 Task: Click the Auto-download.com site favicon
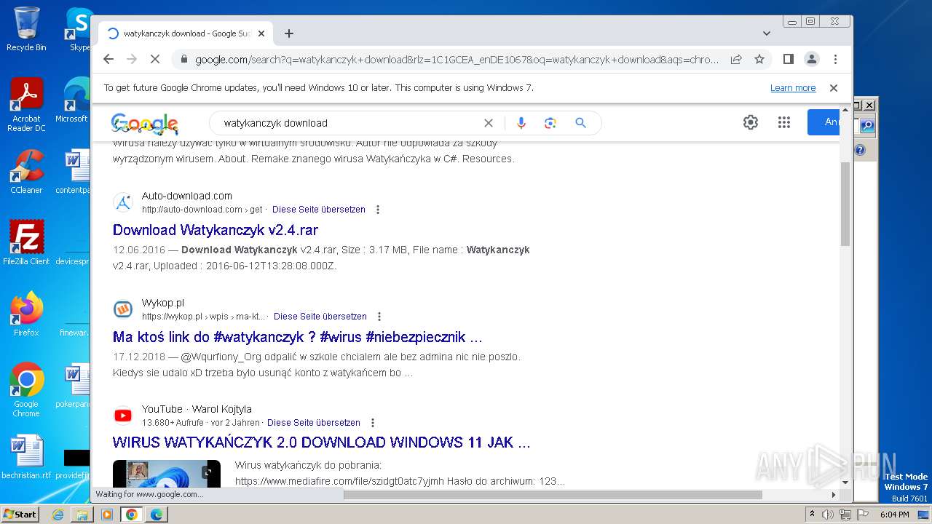pyautogui.click(x=123, y=202)
